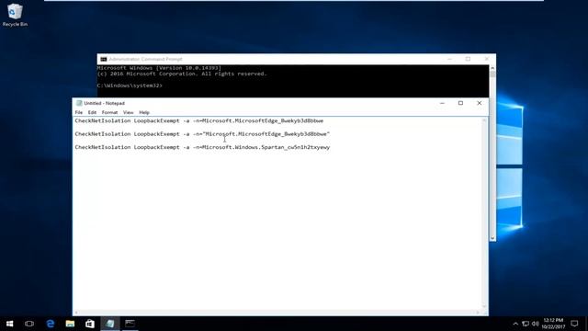Click the Command Prompt scrollbar down arrow

pos(492,238)
